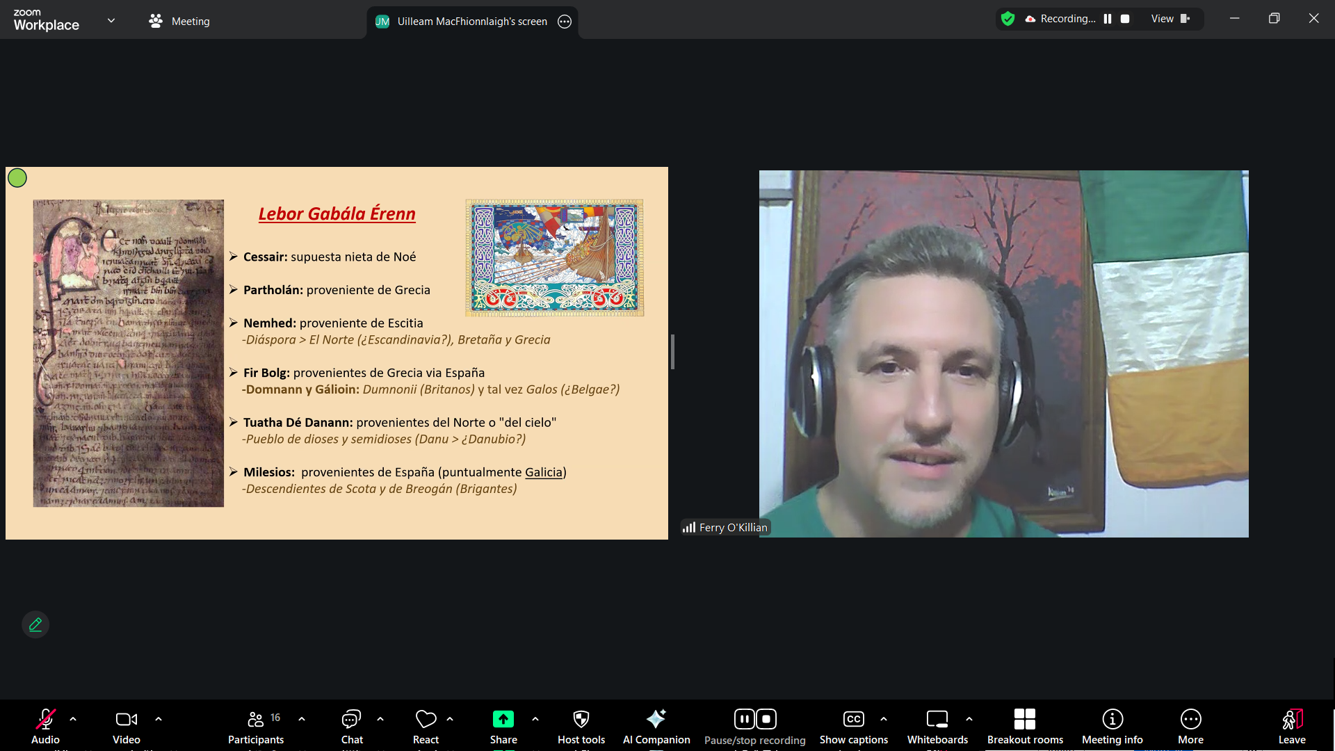Image resolution: width=1335 pixels, height=751 pixels.
Task: Select the Meeting tab
Action: coord(179,22)
